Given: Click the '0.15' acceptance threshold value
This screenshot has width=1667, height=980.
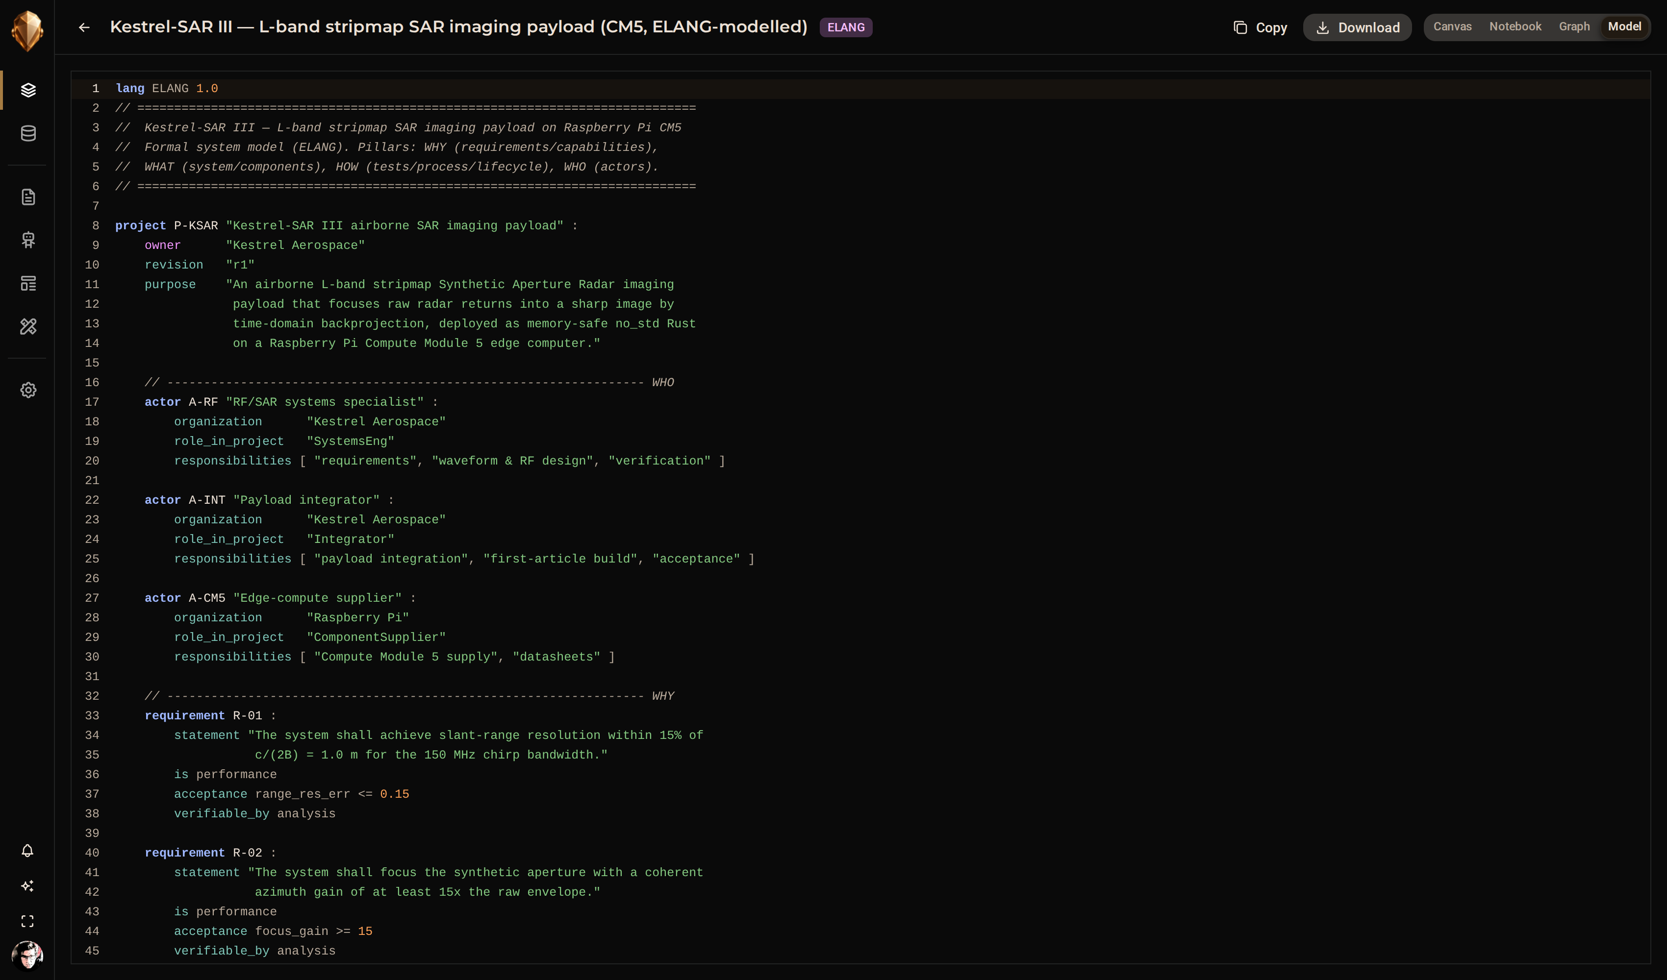Looking at the screenshot, I should pyautogui.click(x=395, y=794).
